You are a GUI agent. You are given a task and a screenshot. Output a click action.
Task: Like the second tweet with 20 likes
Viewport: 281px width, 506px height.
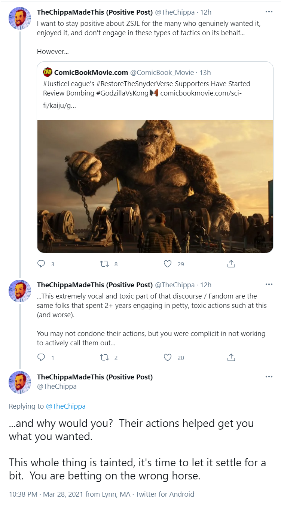coord(168,358)
